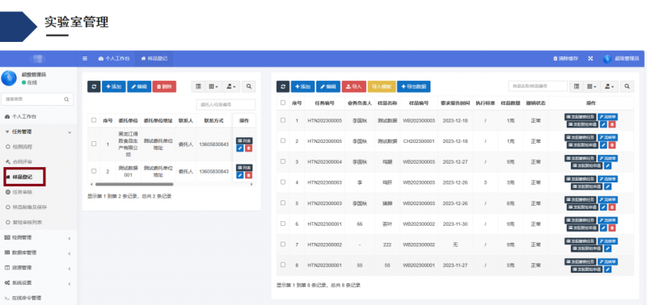Click delete trash icon in 委托单位 row 2
Image resolution: width=647 pixels, height=305 pixels.
click(x=248, y=175)
